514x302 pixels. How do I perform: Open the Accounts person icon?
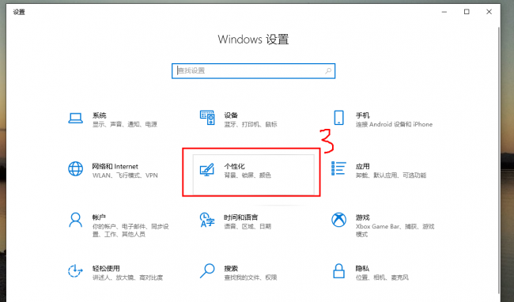75,220
